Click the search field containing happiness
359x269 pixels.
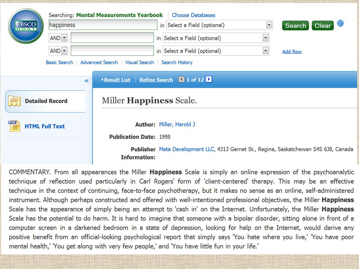tap(103, 25)
